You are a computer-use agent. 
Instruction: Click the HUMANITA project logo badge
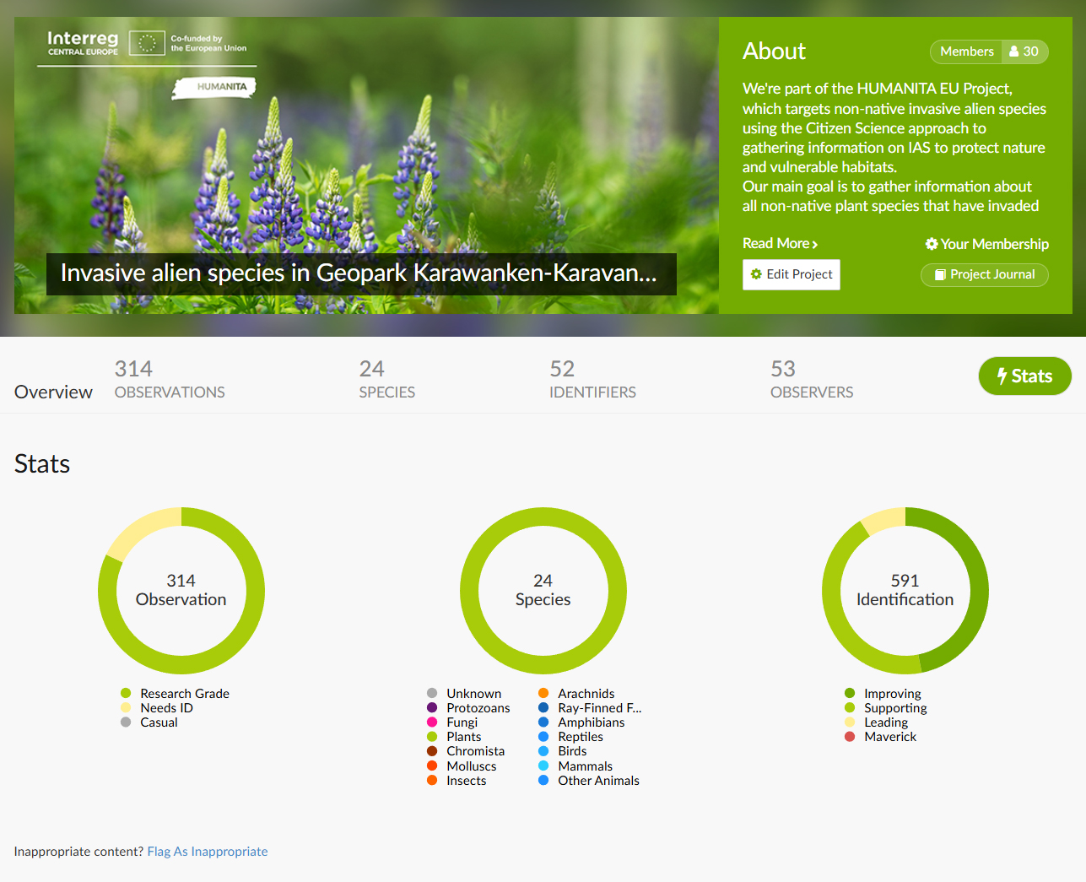[x=214, y=88]
